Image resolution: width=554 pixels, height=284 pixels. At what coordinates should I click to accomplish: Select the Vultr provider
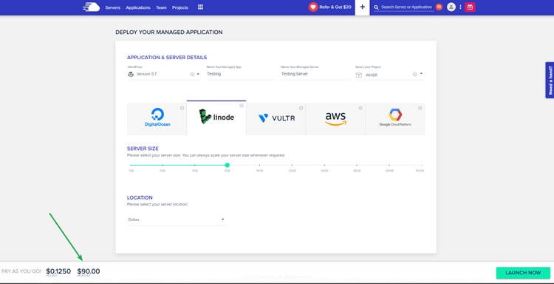tap(276, 119)
